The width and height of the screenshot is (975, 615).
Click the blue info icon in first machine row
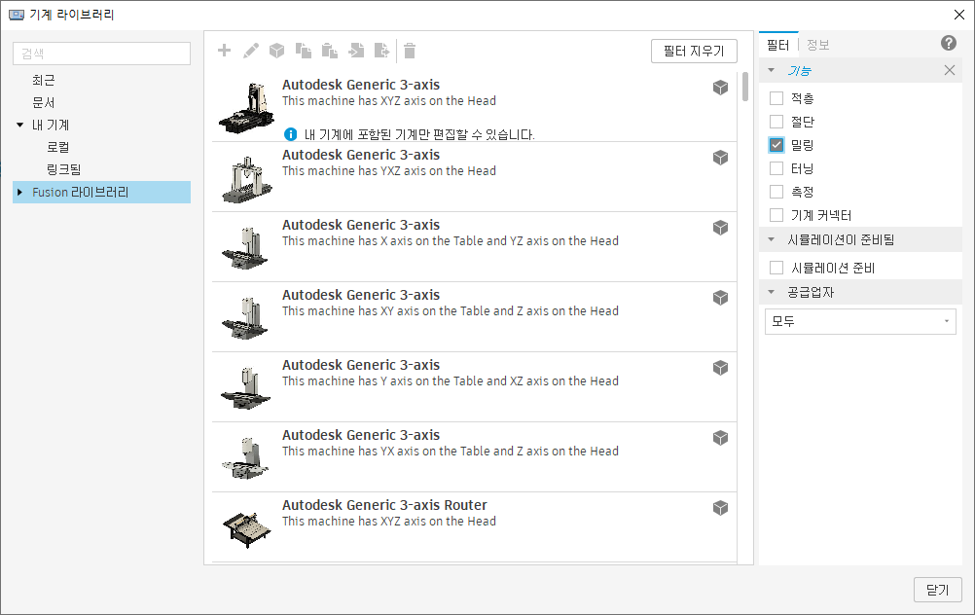(x=290, y=134)
